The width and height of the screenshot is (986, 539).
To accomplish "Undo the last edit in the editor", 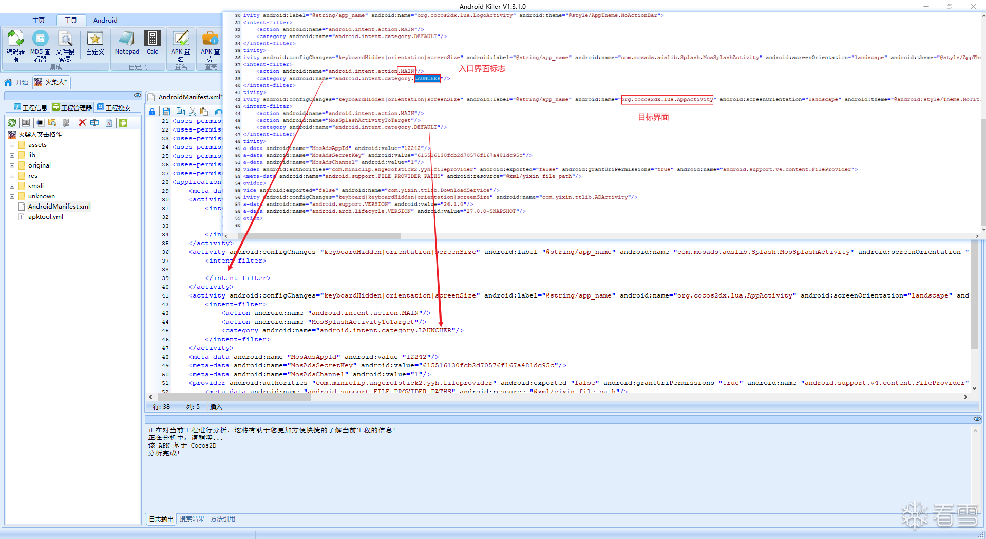I will [x=219, y=111].
